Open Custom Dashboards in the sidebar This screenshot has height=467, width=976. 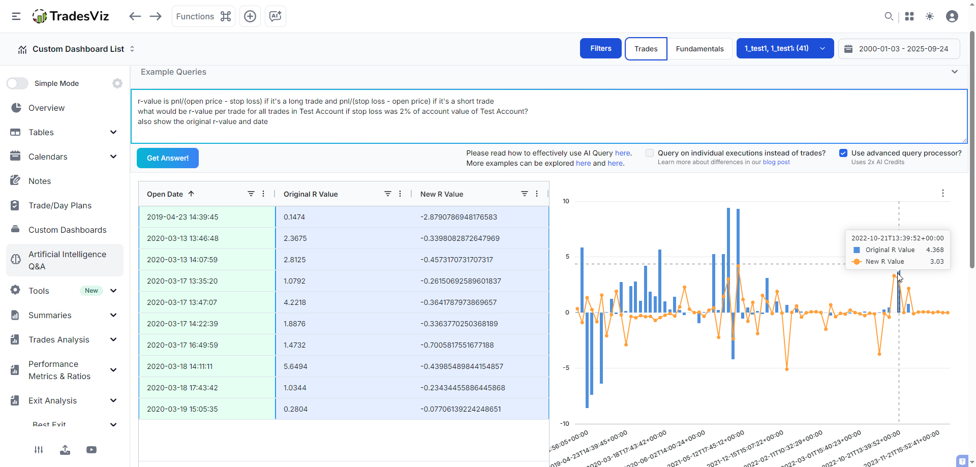click(67, 230)
